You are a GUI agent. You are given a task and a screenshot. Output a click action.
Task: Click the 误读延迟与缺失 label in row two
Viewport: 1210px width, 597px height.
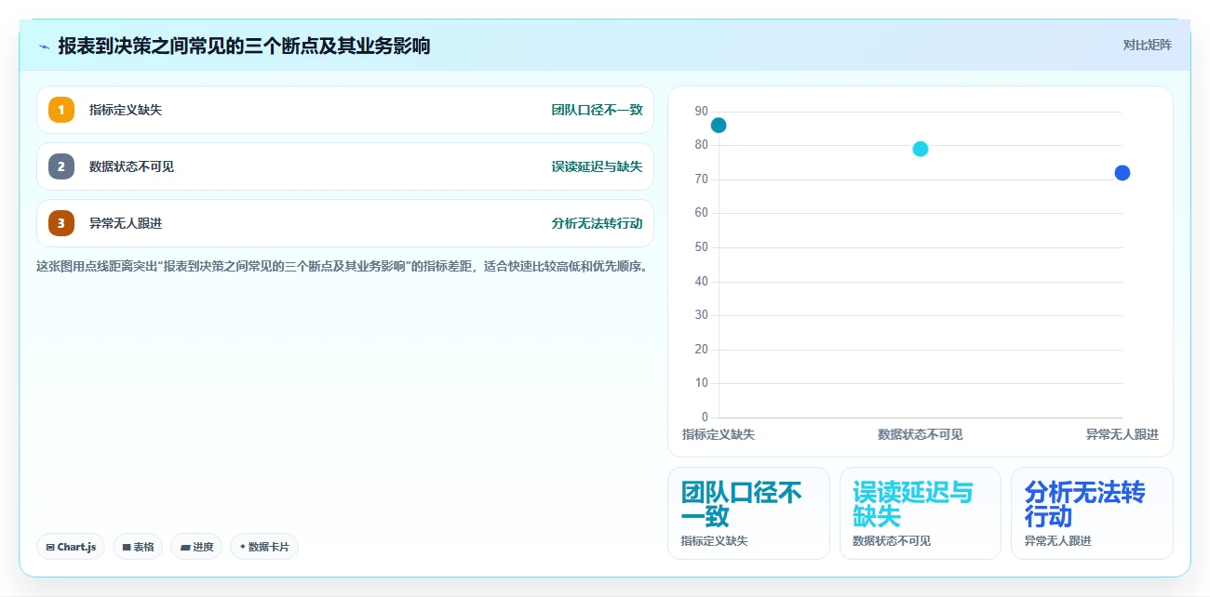597,166
